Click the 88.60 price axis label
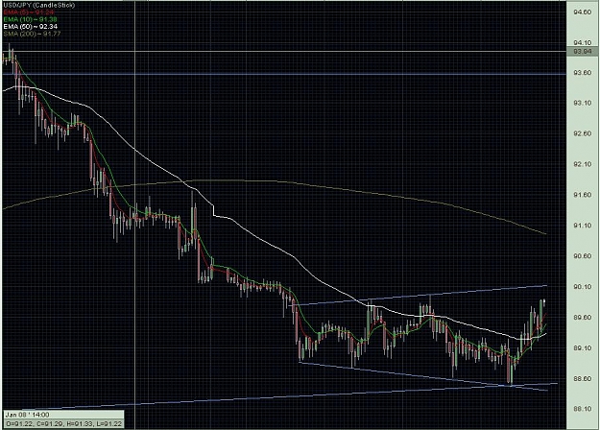Viewport: 600px width, 430px height. point(582,379)
